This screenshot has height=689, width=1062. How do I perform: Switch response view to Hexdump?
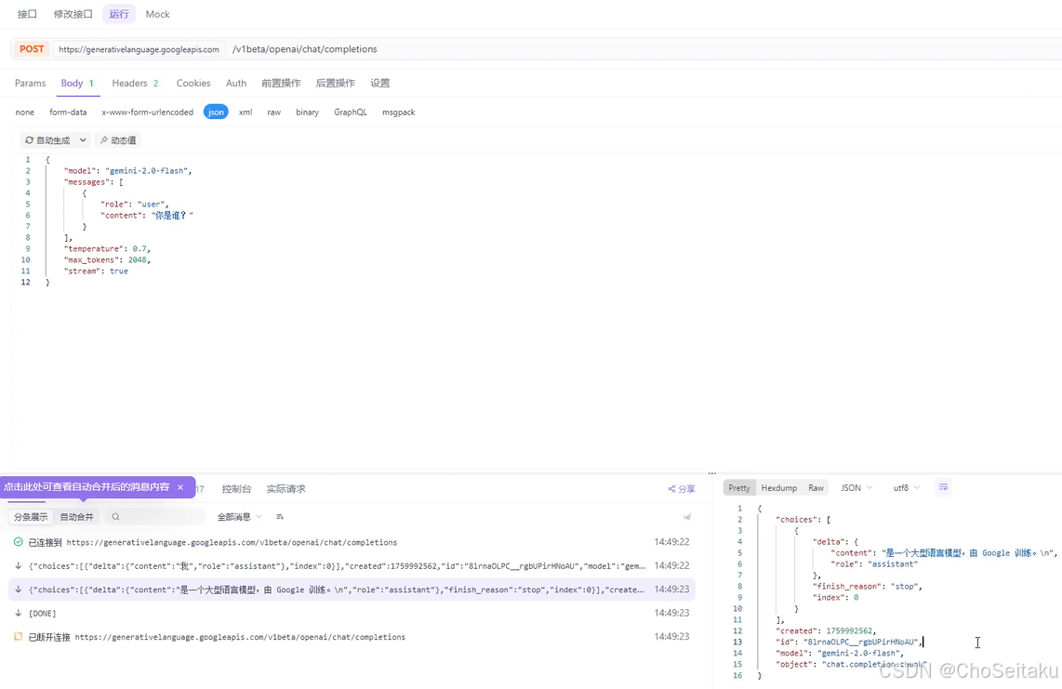click(x=779, y=488)
